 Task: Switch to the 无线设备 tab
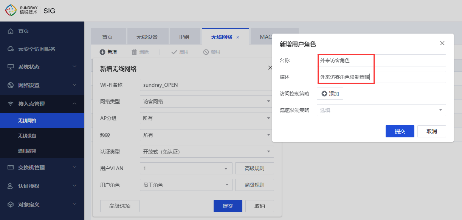click(x=147, y=37)
